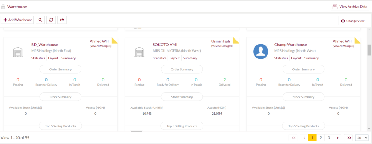Click Stock Summary pill on BD_Warehouse card
372x144 pixels.
(61, 97)
